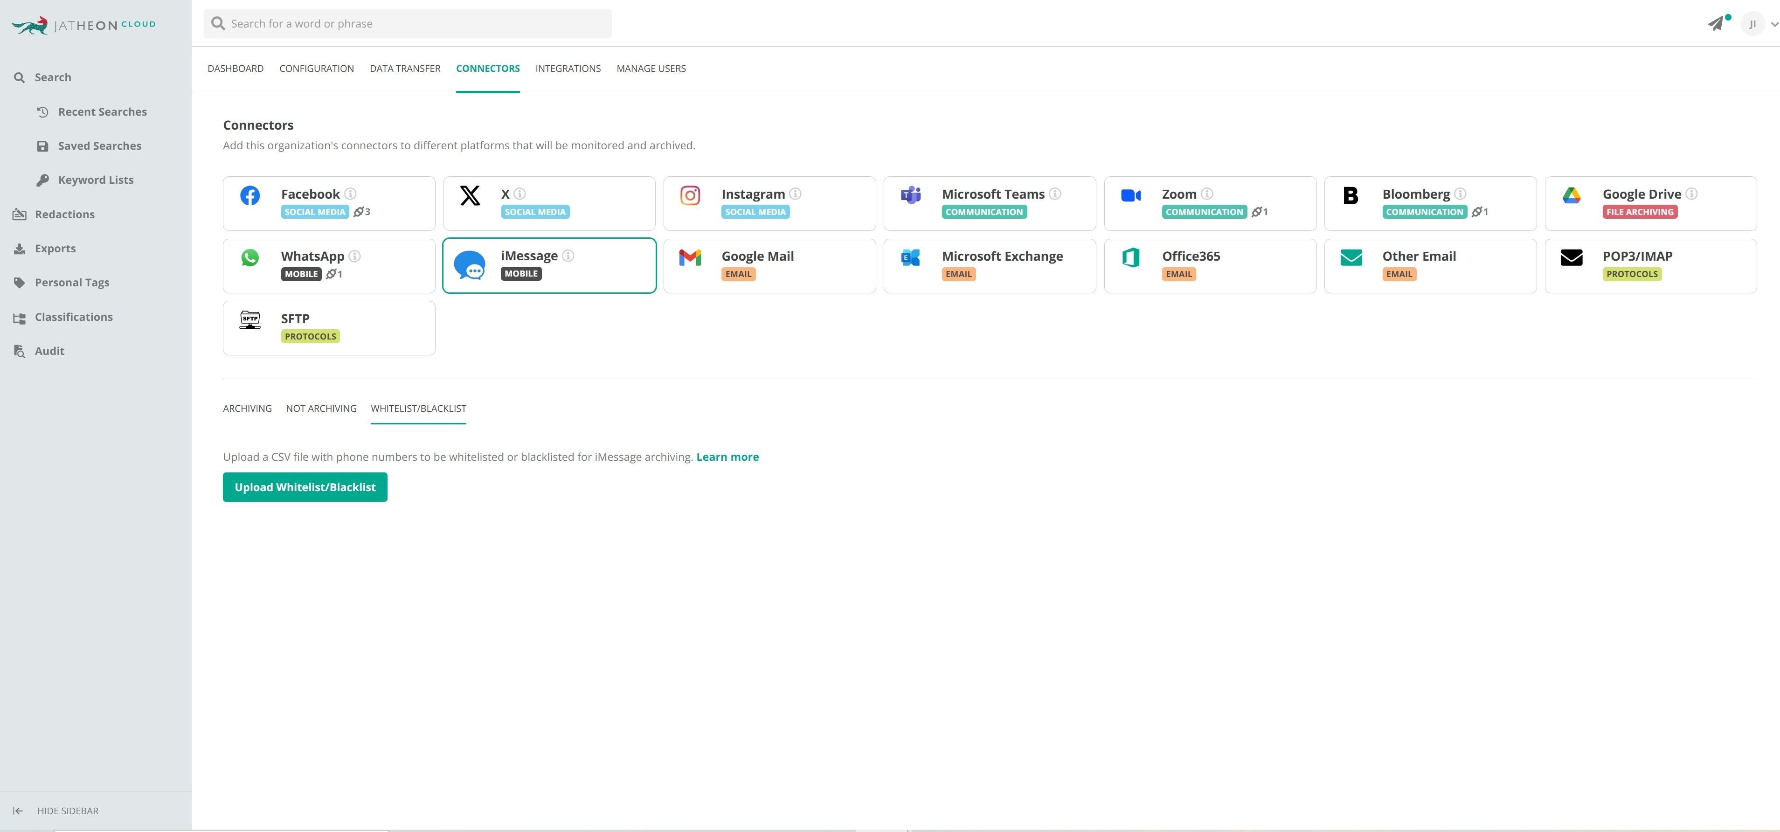
Task: Select the WhatsApp connector icon
Action: pos(249,258)
